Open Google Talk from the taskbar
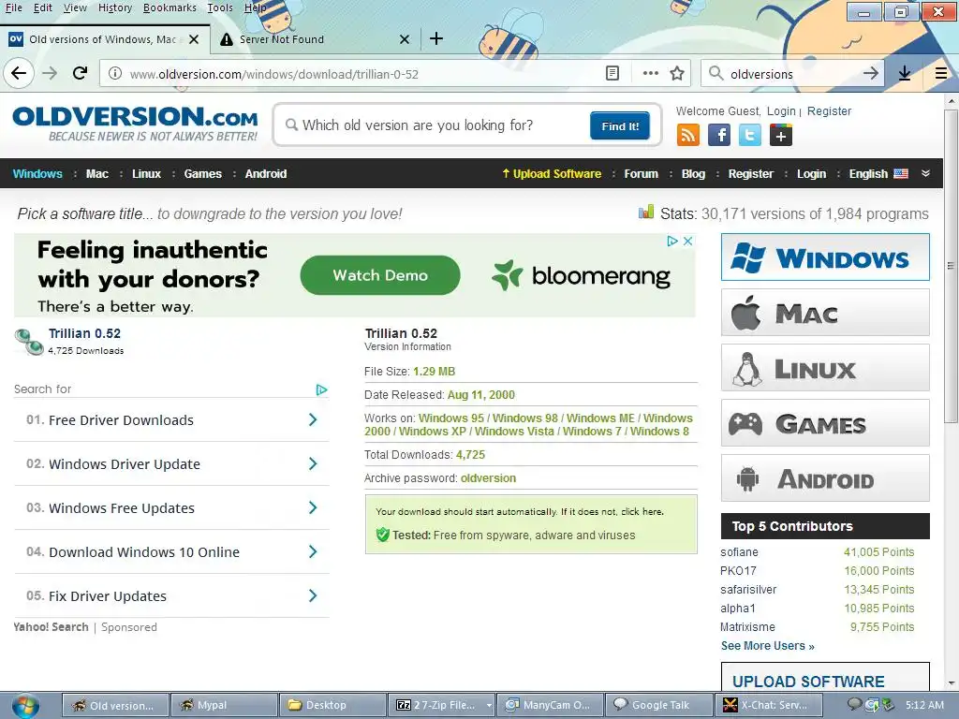Image resolution: width=959 pixels, height=719 pixels. click(x=658, y=705)
